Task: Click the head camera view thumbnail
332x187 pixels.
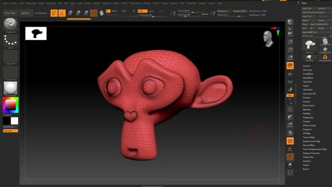Action: [x=268, y=39]
